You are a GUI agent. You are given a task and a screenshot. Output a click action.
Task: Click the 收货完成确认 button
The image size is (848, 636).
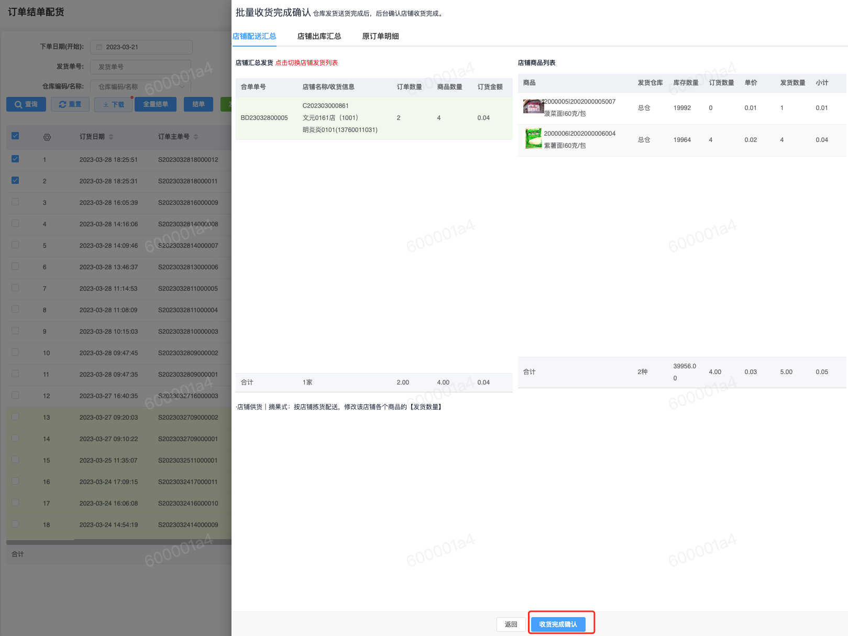(558, 624)
